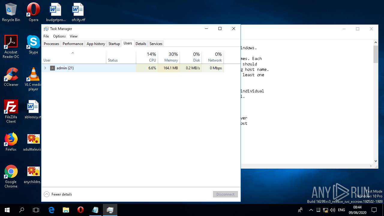Open the Recycle Bin desktop icon

pos(11,12)
